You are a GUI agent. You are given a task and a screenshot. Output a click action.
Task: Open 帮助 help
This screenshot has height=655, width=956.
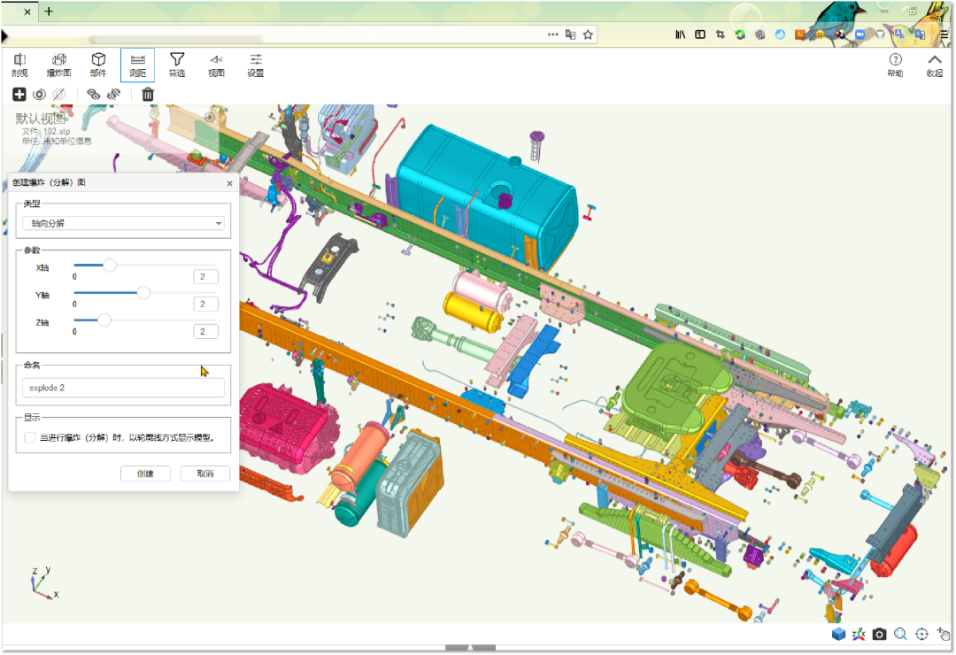[x=895, y=65]
